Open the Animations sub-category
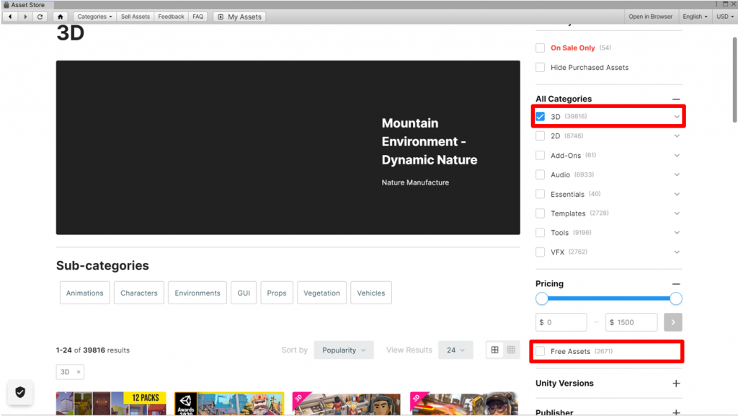The image size is (738, 416). (x=85, y=293)
